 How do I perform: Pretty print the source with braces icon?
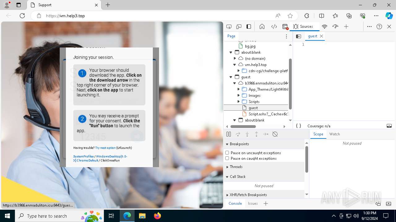pyautogui.click(x=299, y=126)
